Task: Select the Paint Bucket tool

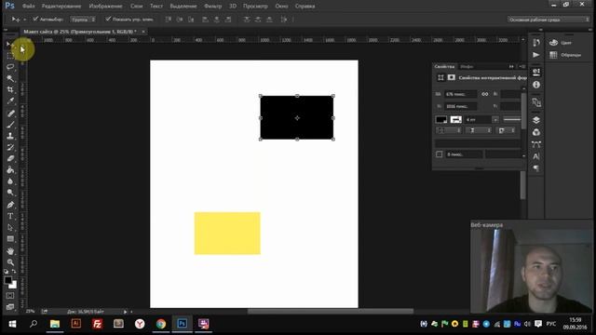Action: point(10,170)
